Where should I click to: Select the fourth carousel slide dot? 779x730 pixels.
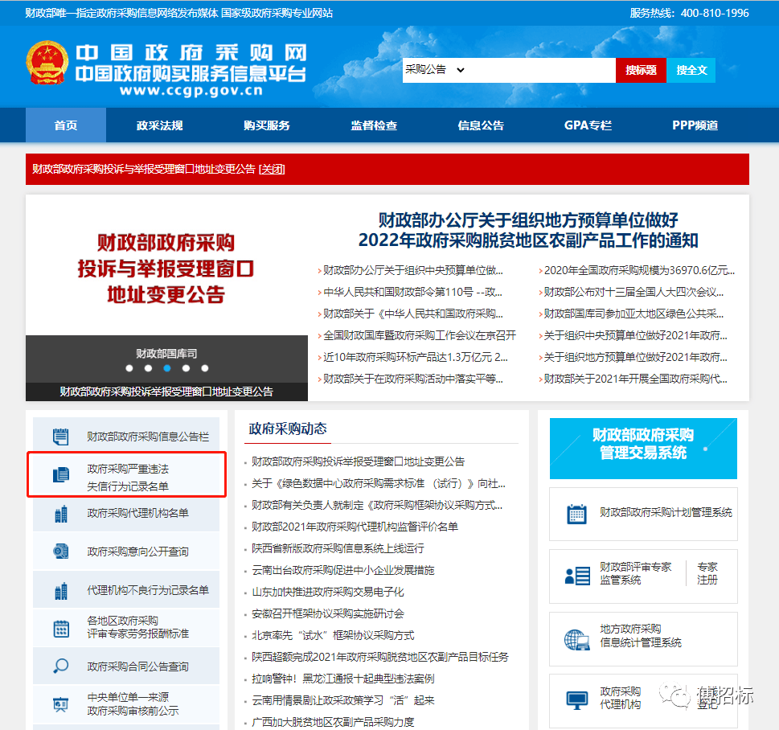tap(186, 368)
